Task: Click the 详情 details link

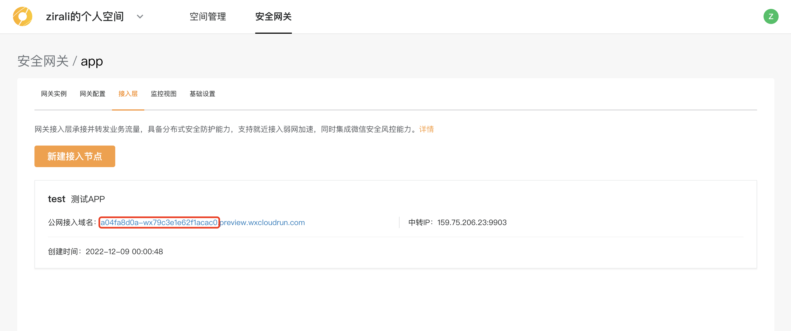Action: click(x=426, y=129)
